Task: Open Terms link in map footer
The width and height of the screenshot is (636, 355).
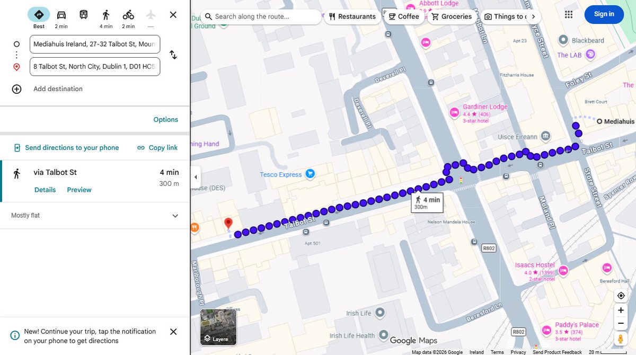Action: pyautogui.click(x=497, y=352)
